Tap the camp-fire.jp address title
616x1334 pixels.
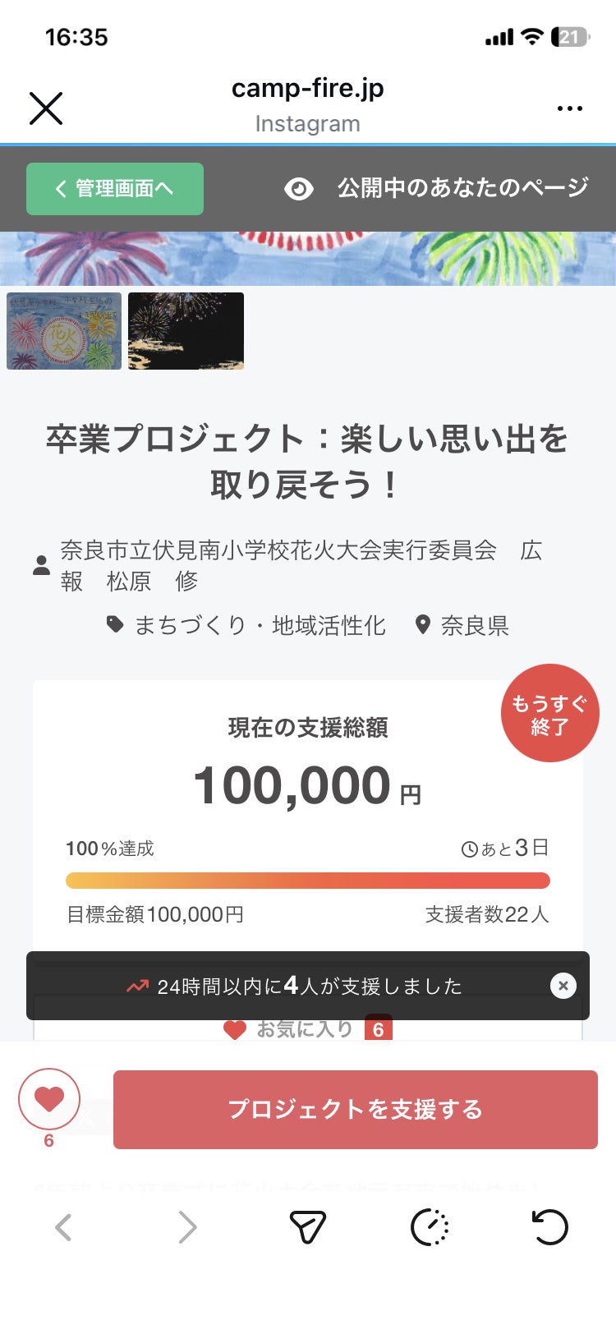pos(308,89)
